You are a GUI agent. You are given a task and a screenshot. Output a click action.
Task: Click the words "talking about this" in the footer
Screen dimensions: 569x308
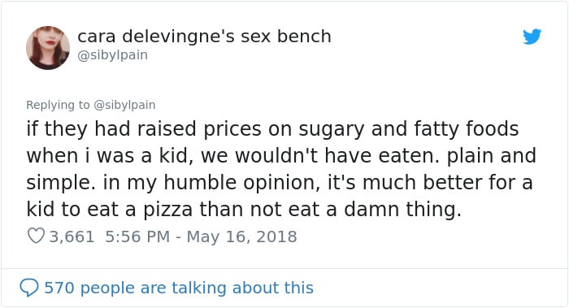point(241,288)
